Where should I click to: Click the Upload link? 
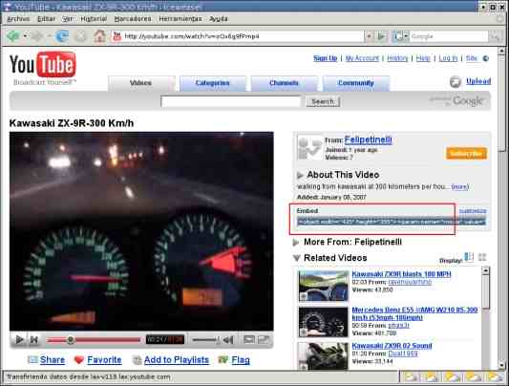tap(478, 81)
